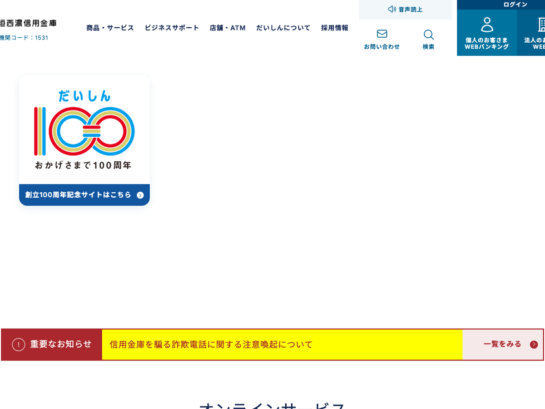545x409 pixels.
Task: Expand the ビジネスサポート navigation menu
Action: point(172,28)
